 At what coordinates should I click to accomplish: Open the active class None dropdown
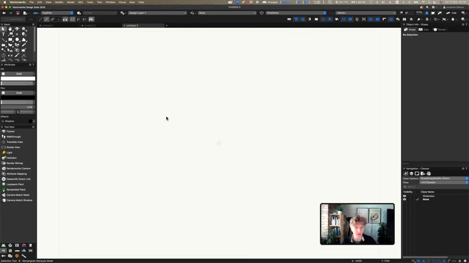point(227,13)
